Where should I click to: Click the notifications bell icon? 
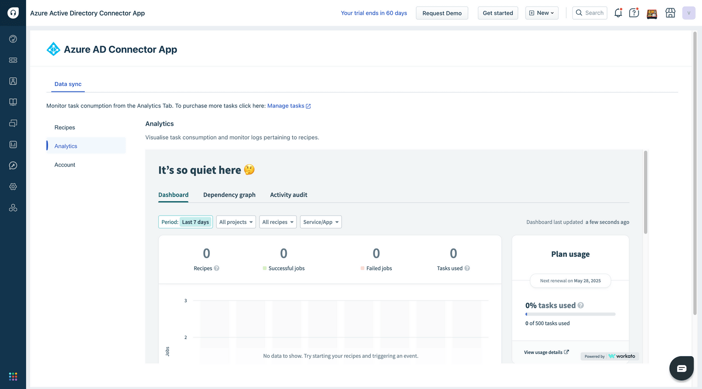618,13
